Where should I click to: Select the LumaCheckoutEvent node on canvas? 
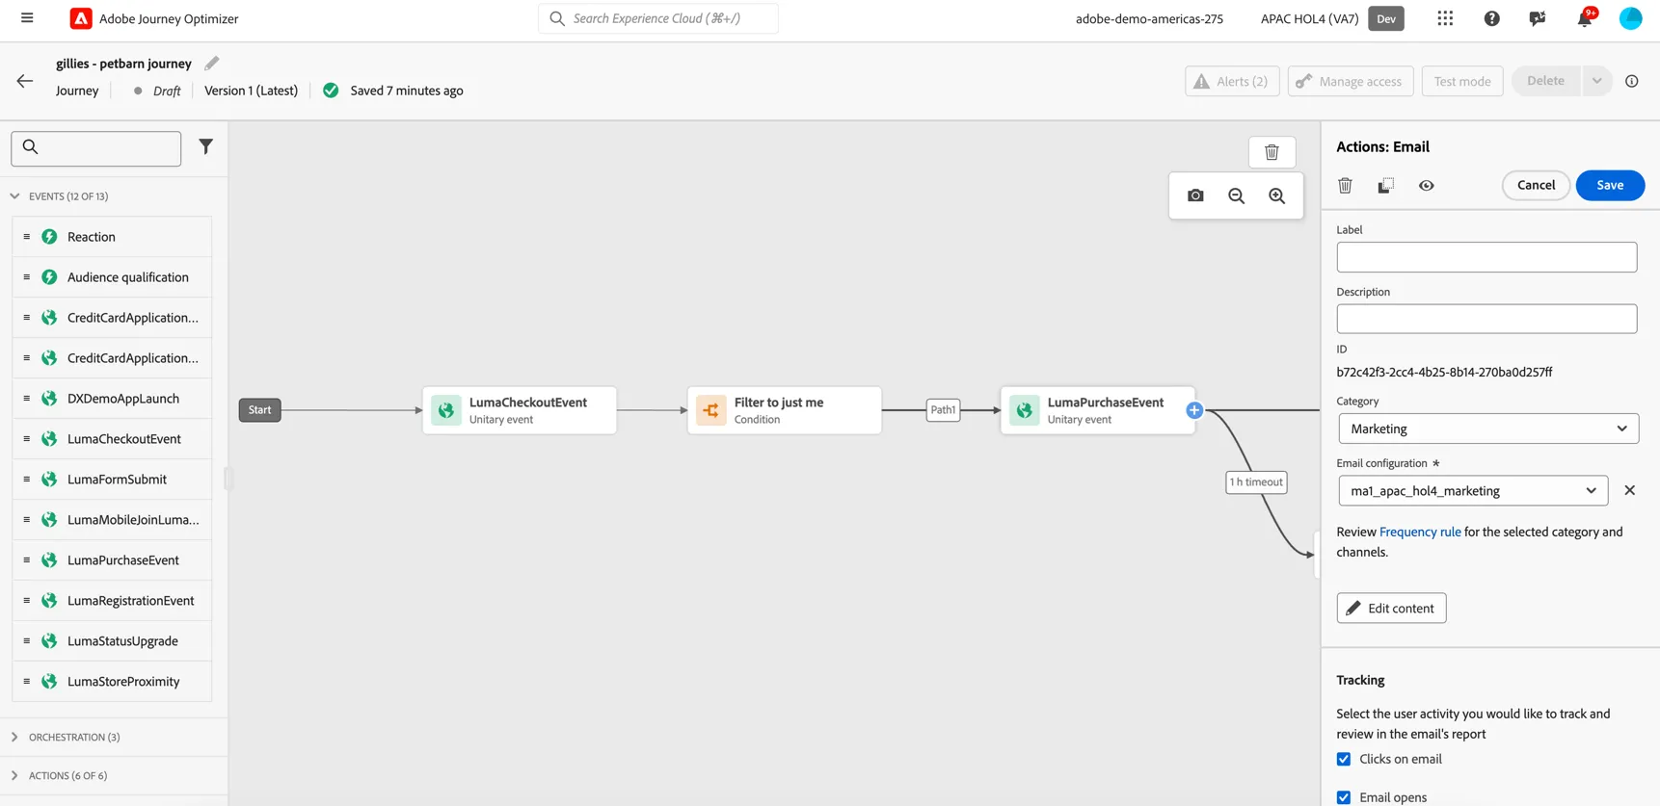pyautogui.click(x=519, y=410)
